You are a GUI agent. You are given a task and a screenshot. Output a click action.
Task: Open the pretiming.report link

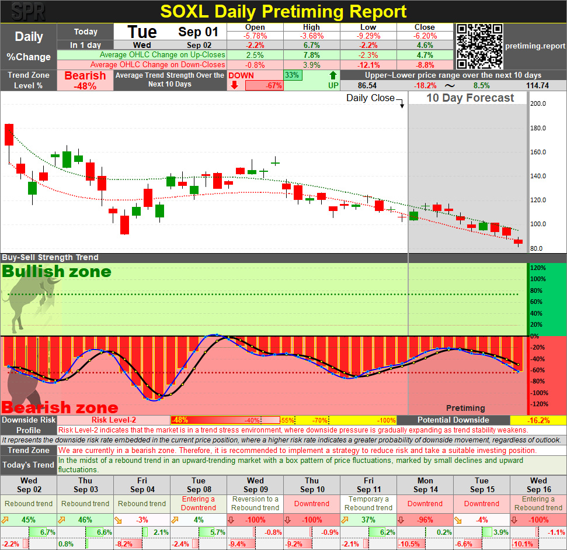coord(535,46)
